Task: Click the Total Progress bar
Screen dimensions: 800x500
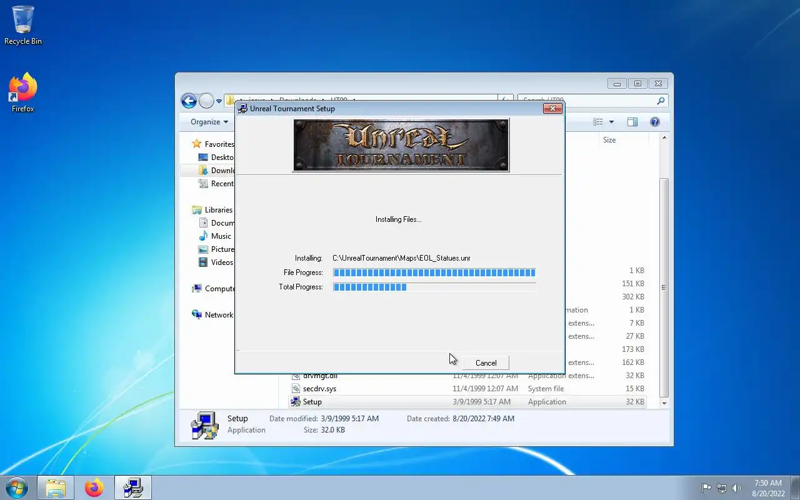Action: (434, 287)
